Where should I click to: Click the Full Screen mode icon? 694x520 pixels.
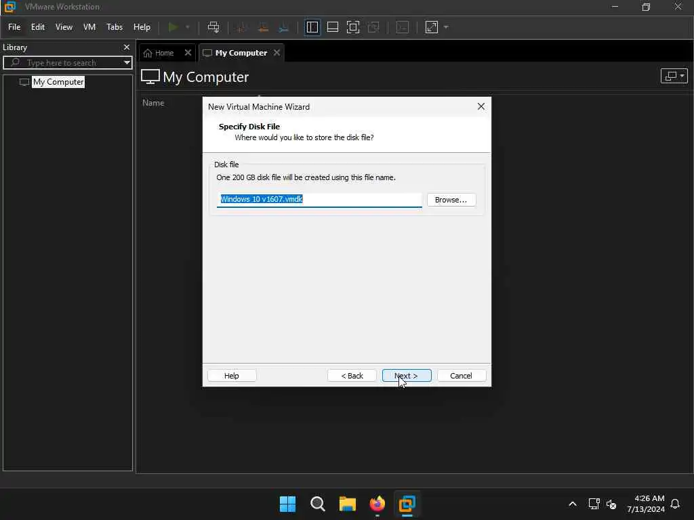pyautogui.click(x=352, y=27)
